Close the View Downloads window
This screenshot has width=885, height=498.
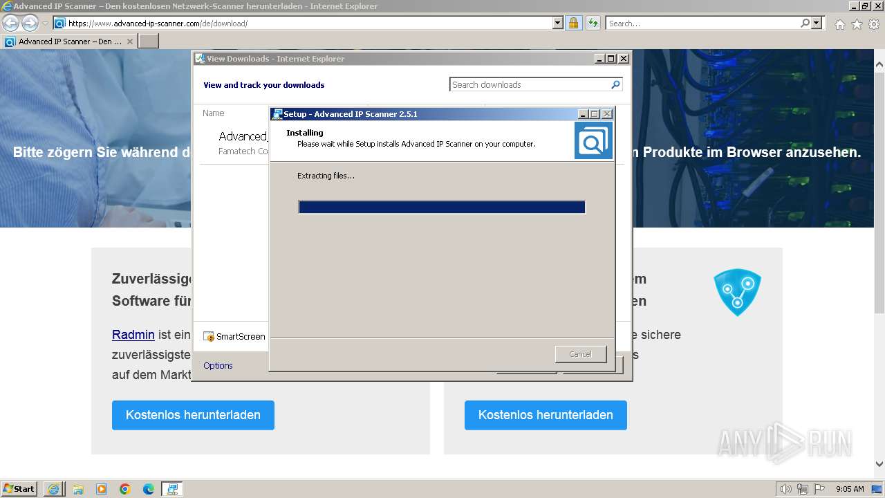[x=623, y=59]
